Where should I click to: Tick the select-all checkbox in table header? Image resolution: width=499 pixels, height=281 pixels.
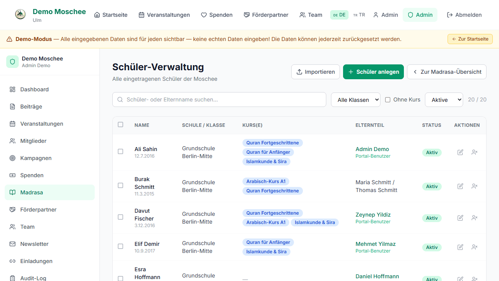point(120,124)
